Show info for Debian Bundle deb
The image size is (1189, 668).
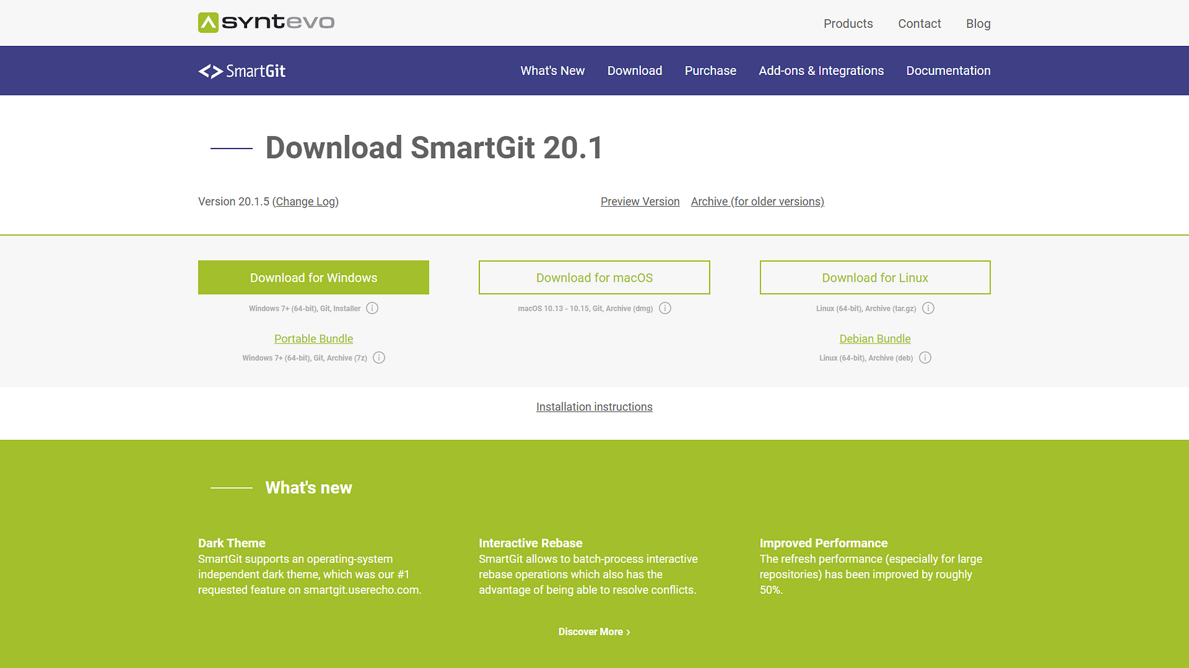925,358
